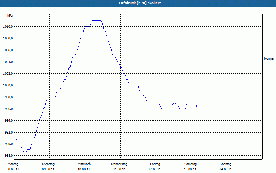This screenshot has width=276, height=173.
Task: Click the date 14.08.11
Action: [x=226, y=169]
